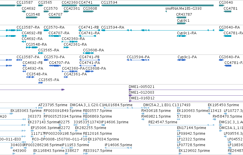Click the DME1-012O03 clone label
243x155 pixels.
point(142,92)
